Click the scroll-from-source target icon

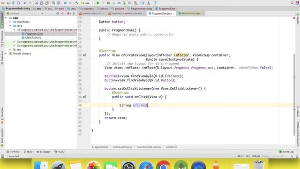pos(58,14)
